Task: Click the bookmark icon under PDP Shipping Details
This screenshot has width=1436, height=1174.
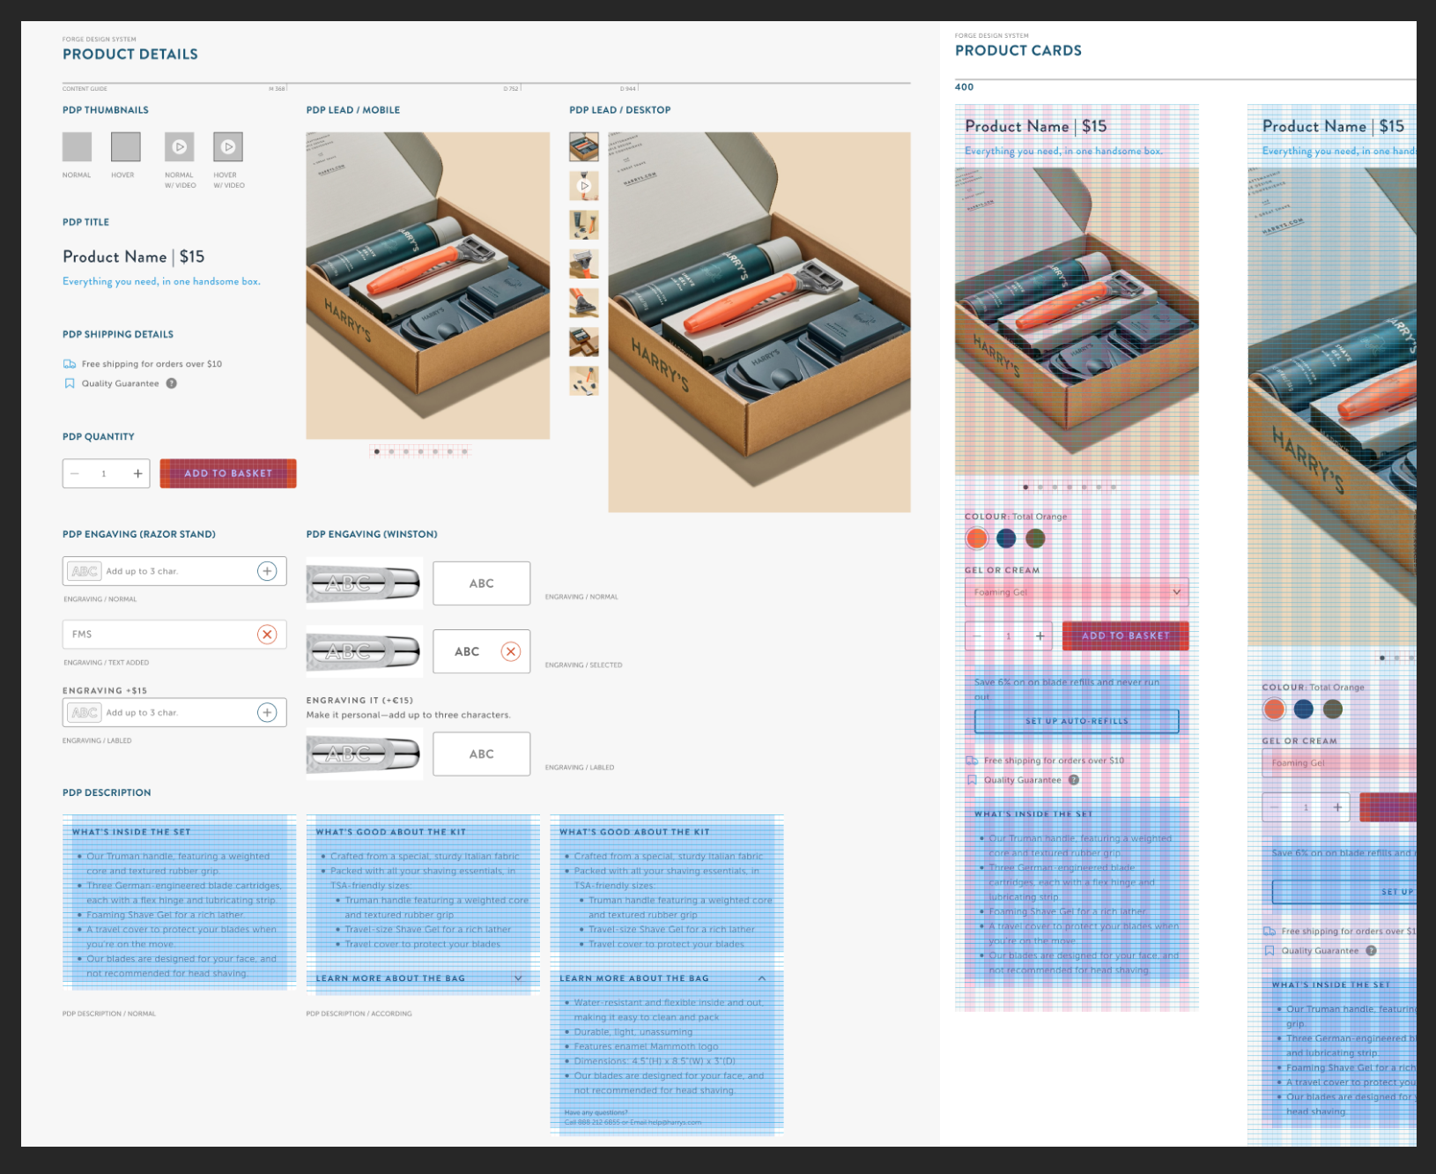Action: (x=70, y=383)
